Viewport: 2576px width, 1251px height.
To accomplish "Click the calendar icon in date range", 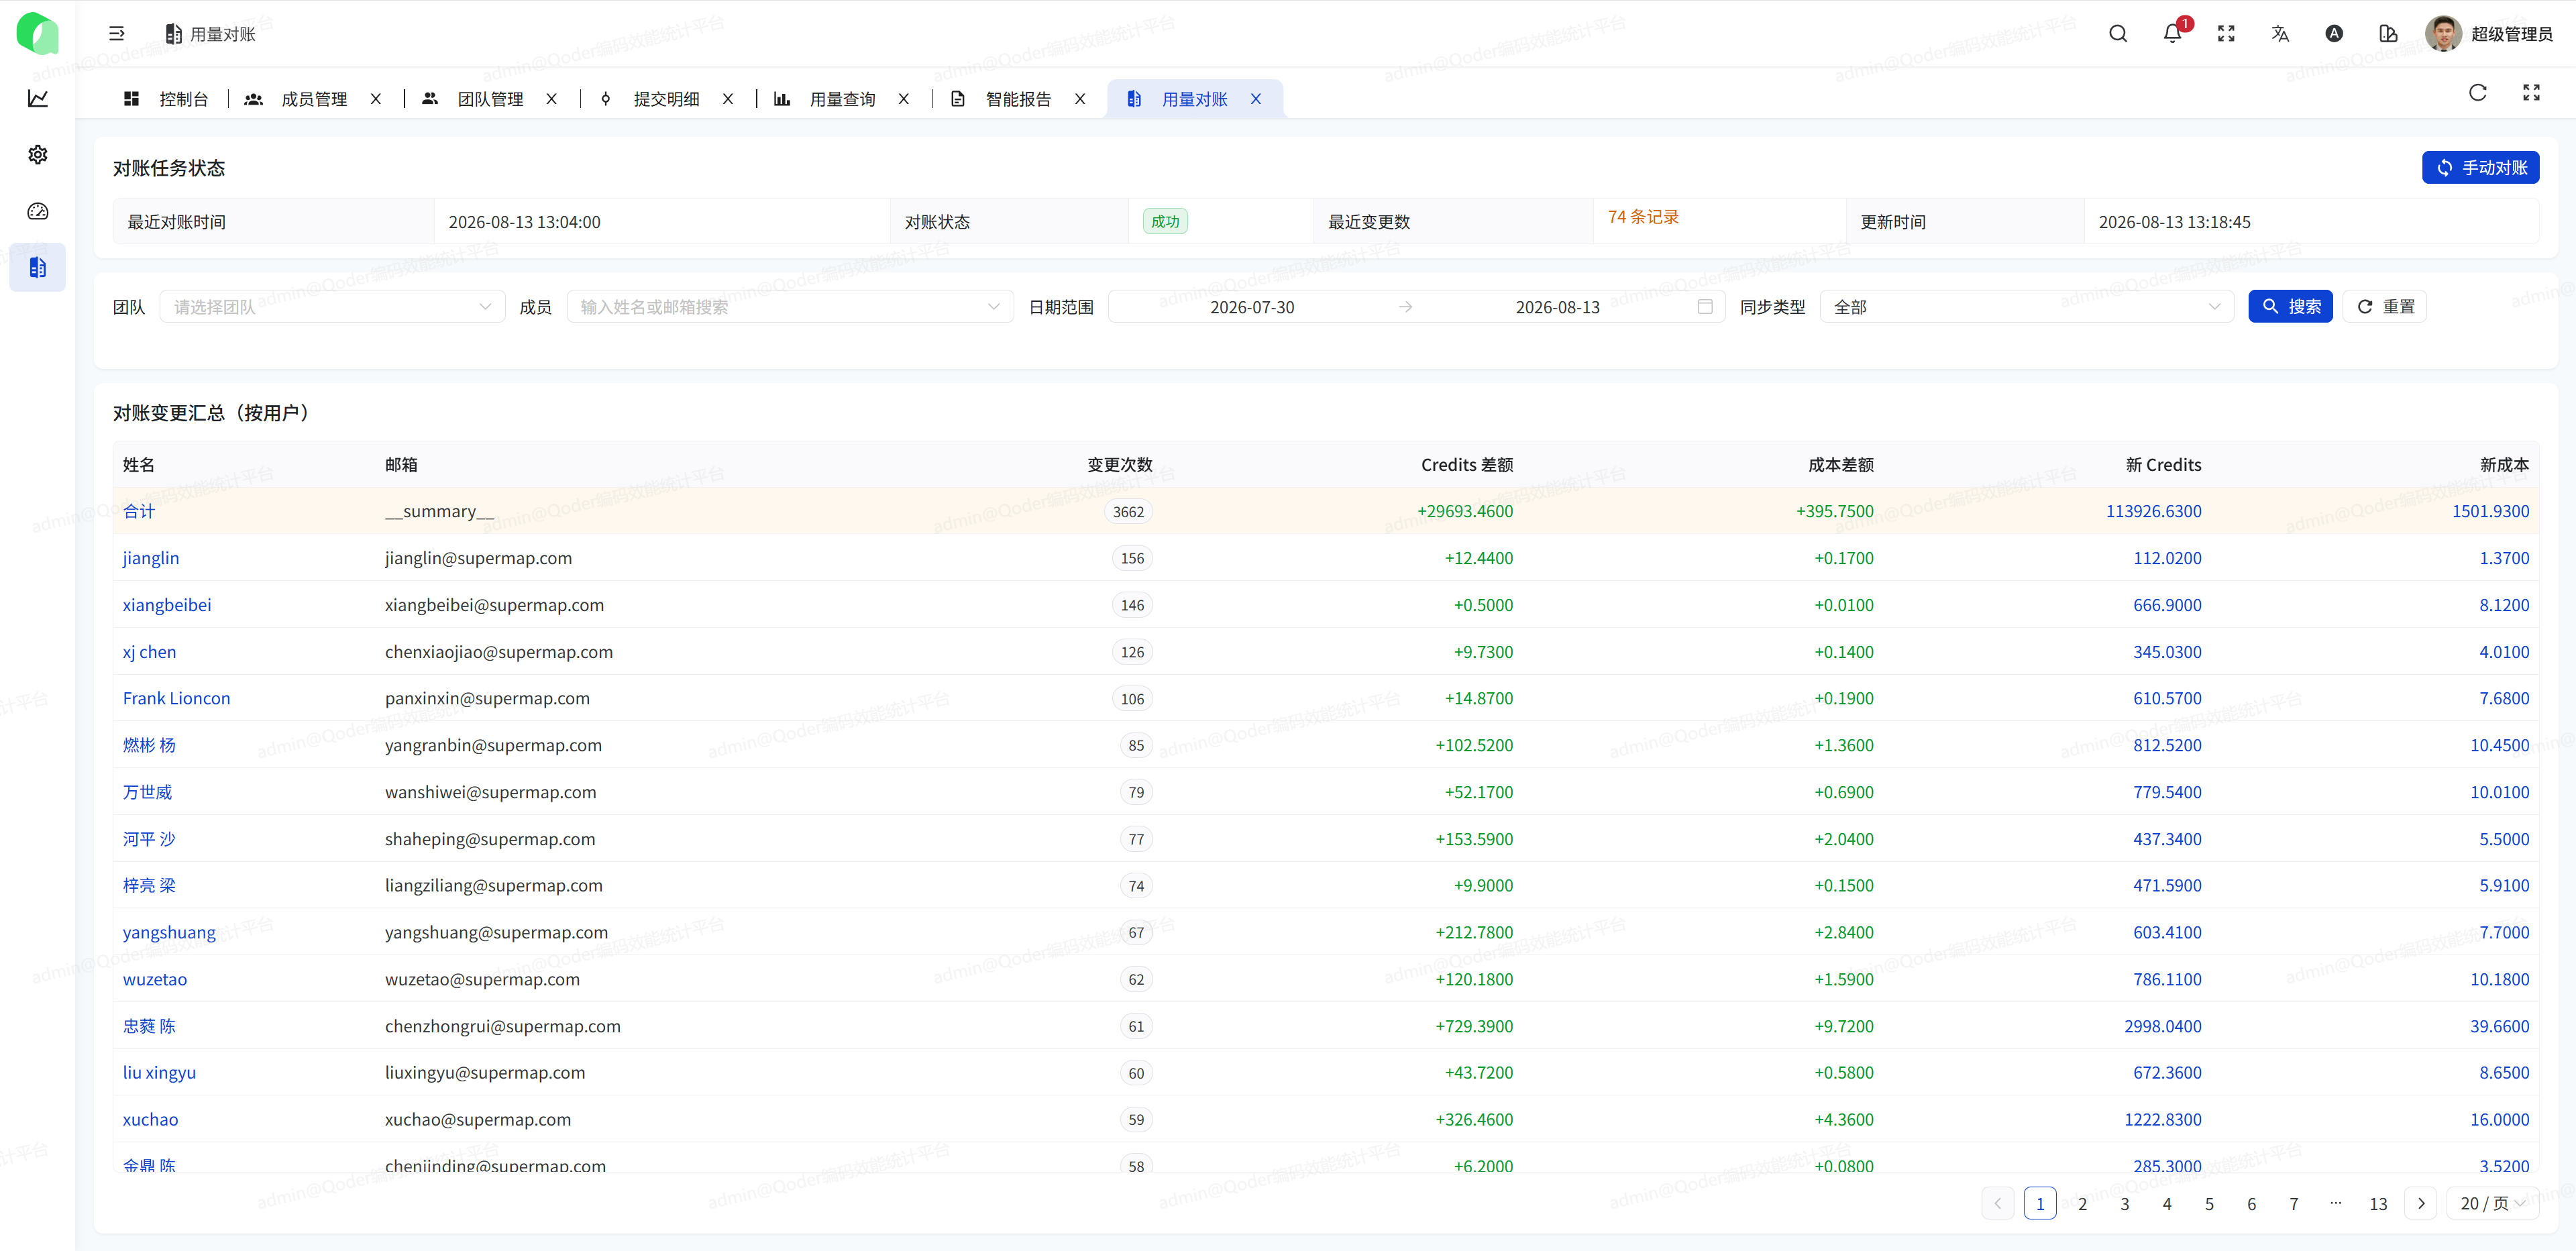I will [1705, 306].
